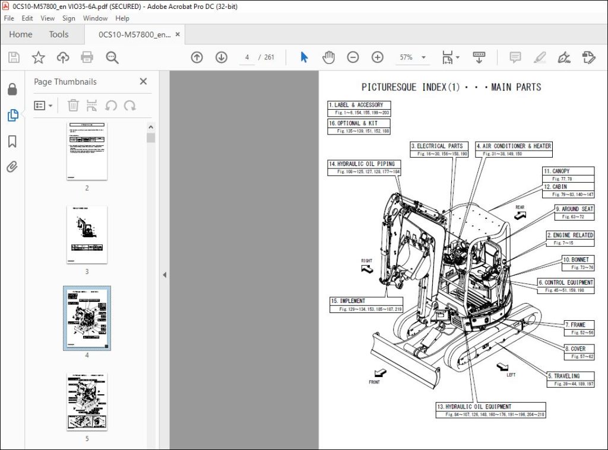608x450 pixels.
Task: Switch to the Home tab
Action: point(21,34)
